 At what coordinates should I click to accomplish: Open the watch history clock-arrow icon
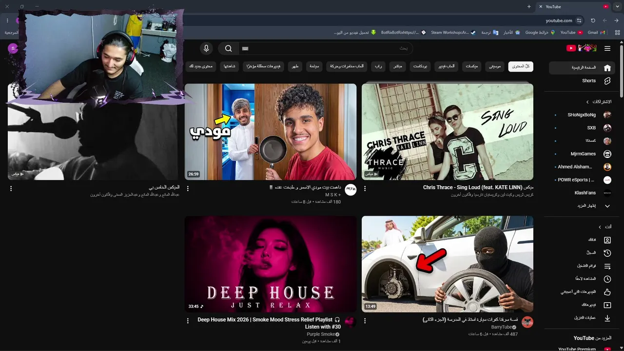(607, 253)
